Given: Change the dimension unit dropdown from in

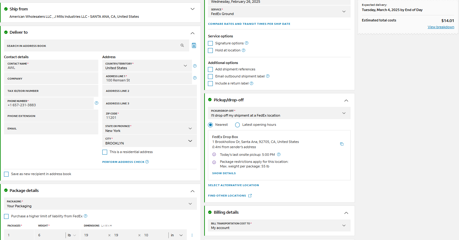Looking at the screenshot, I should click(177, 235).
